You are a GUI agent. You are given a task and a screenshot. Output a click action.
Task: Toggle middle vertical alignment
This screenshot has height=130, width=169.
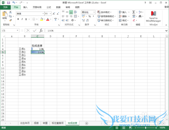pyautogui.click(x=67, y=12)
